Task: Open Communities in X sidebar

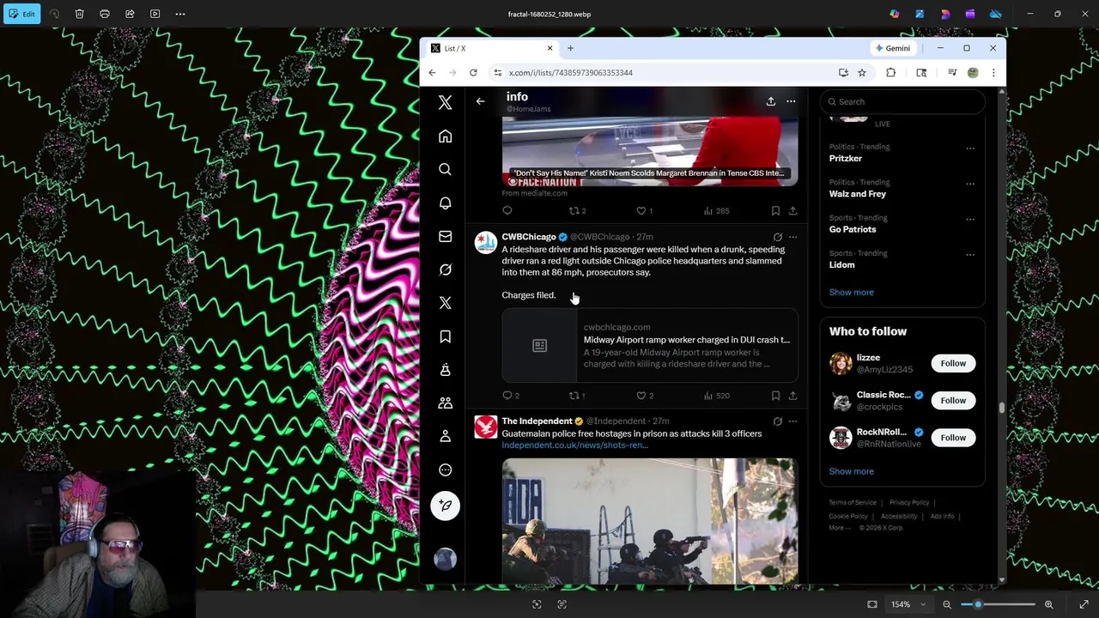Action: point(445,403)
